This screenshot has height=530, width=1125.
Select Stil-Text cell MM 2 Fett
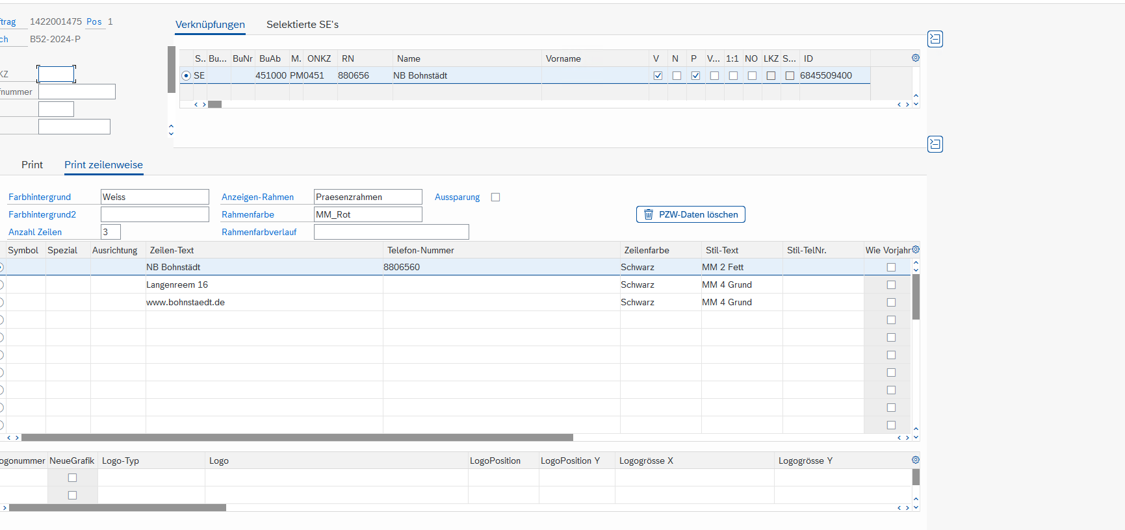tap(742, 267)
